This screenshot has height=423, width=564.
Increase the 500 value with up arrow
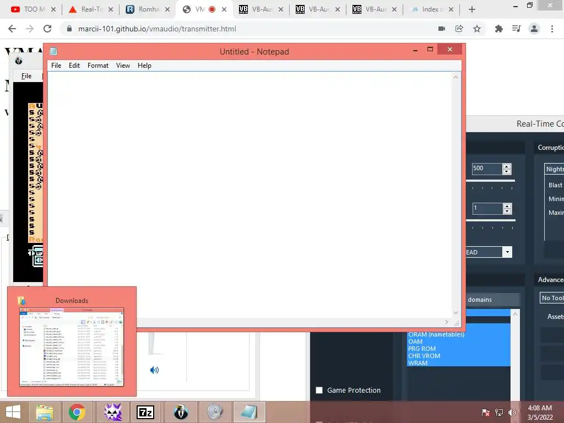coord(507,166)
